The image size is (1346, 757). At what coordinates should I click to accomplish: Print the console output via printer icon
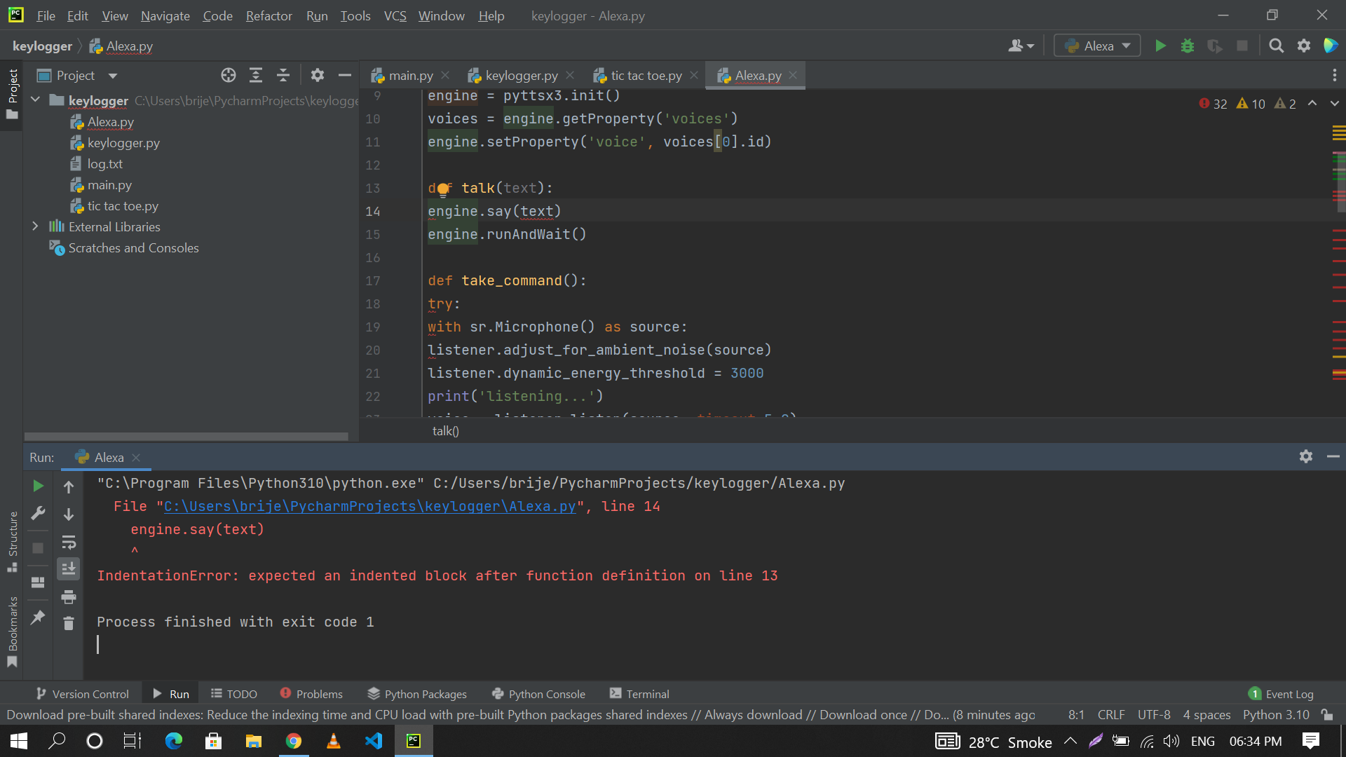click(68, 596)
